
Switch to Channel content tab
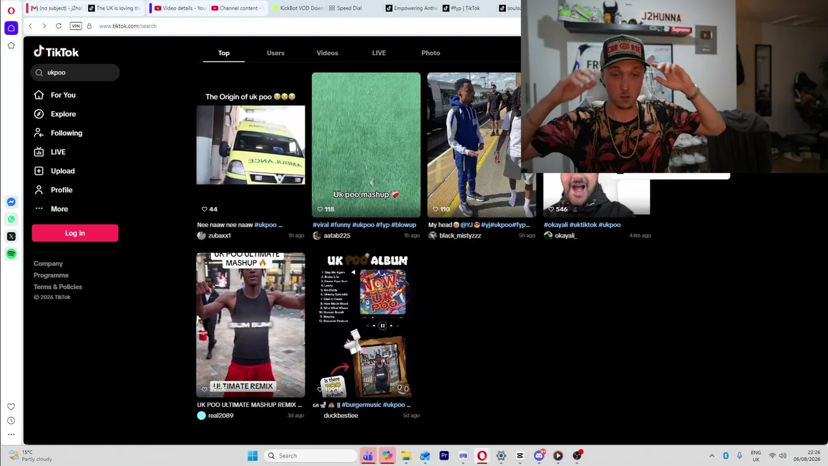pos(237,8)
